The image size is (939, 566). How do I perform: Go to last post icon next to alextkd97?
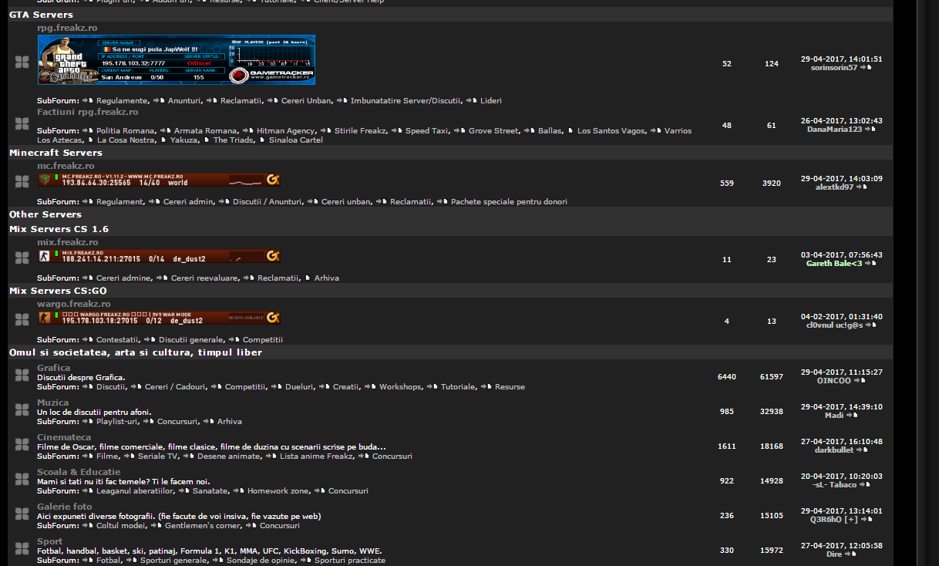click(862, 187)
